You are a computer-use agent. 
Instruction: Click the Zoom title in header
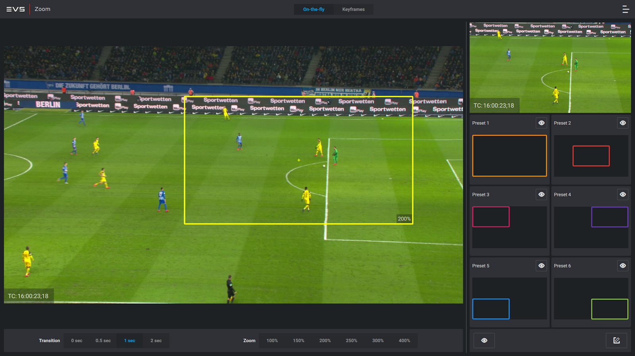click(x=42, y=9)
